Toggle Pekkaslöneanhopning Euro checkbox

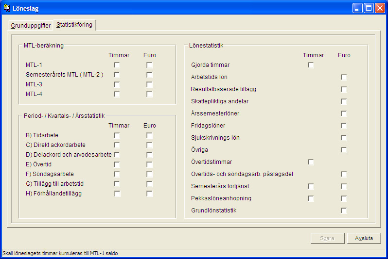click(x=344, y=198)
